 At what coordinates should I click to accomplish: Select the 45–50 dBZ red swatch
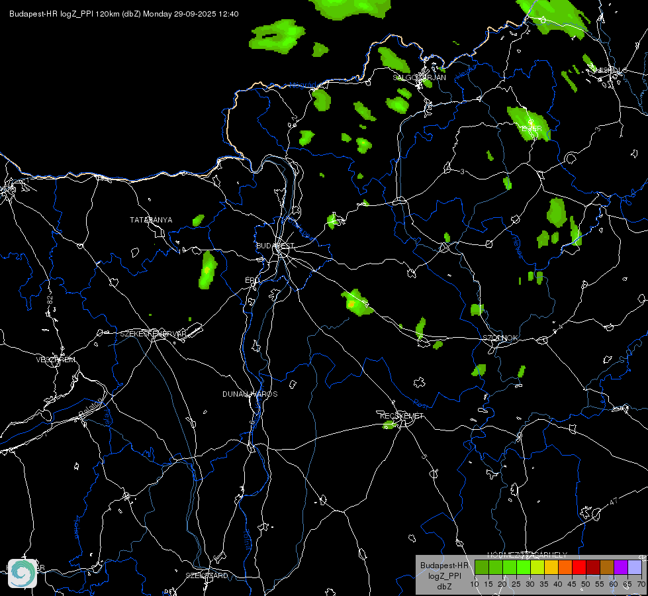click(x=579, y=567)
